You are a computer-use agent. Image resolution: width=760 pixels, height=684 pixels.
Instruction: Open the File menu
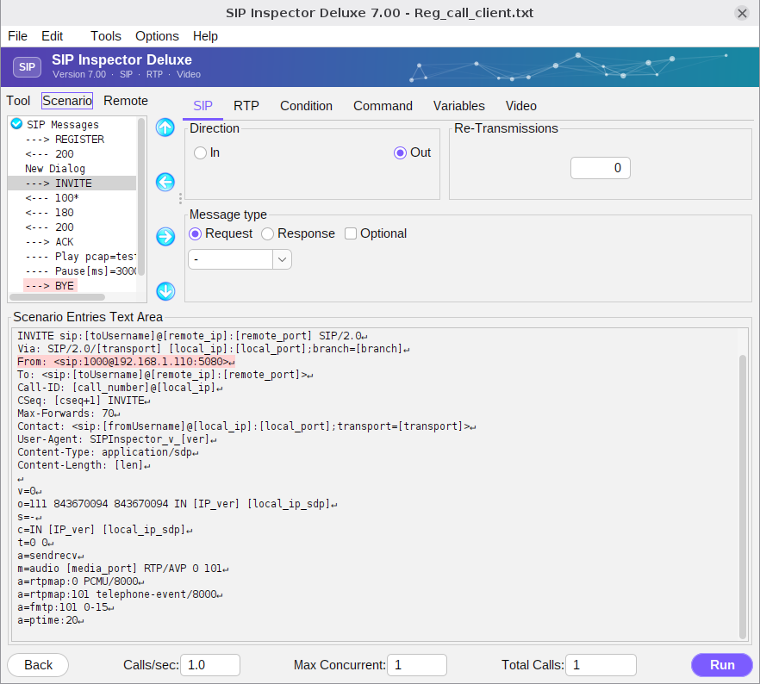pos(17,36)
